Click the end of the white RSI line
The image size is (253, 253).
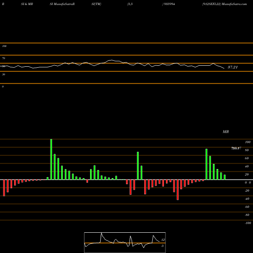224,68
